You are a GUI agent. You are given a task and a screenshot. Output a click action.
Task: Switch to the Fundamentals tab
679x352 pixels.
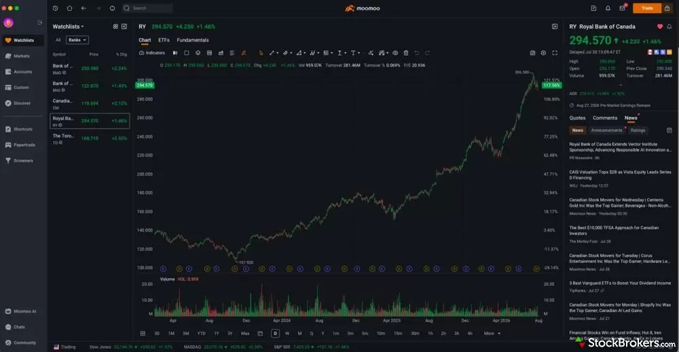[x=193, y=40]
